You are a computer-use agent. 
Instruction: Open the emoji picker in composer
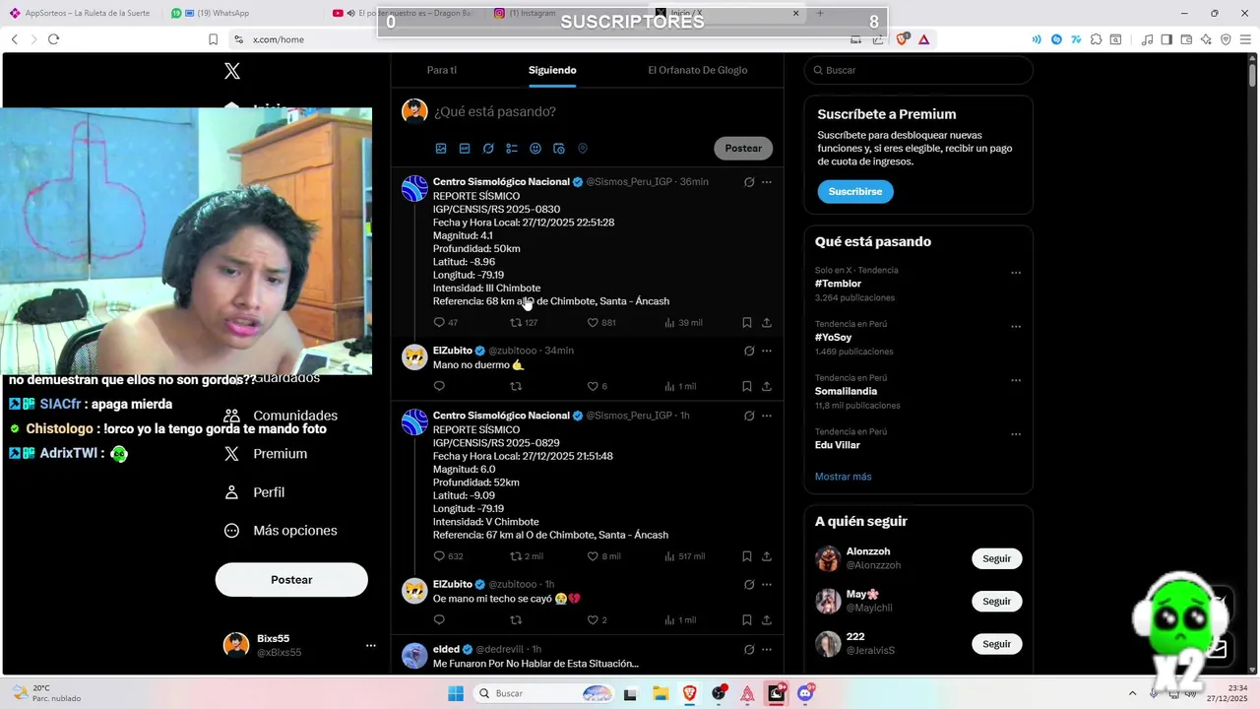pyautogui.click(x=535, y=149)
